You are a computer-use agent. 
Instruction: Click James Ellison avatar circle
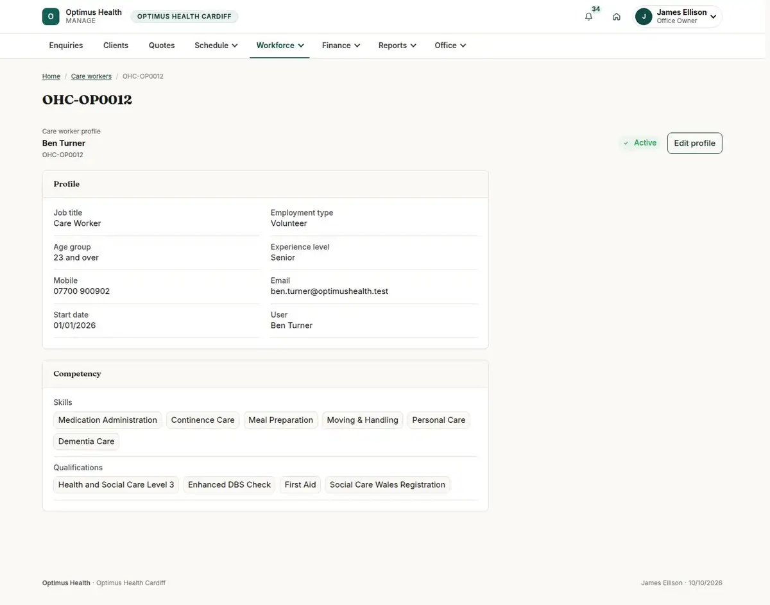coord(644,17)
